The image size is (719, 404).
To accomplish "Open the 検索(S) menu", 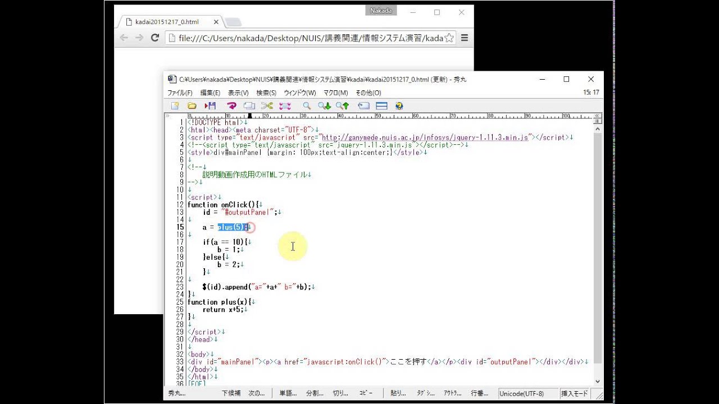I will (x=266, y=93).
